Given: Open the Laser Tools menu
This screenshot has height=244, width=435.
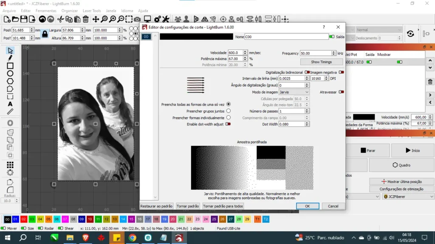Looking at the screenshot, I should pyautogui.click(x=92, y=11).
